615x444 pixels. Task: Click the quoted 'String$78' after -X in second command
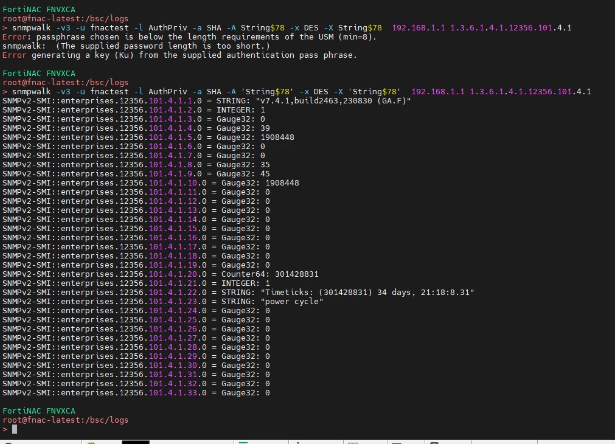pos(375,92)
